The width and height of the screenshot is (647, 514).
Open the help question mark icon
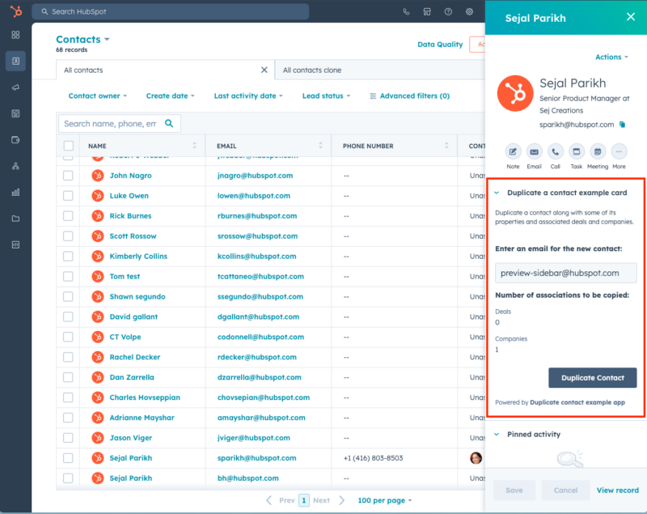[448, 11]
